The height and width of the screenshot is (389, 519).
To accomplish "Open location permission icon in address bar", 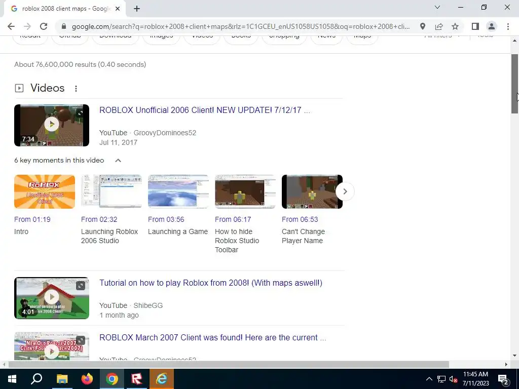I will 423,26.
